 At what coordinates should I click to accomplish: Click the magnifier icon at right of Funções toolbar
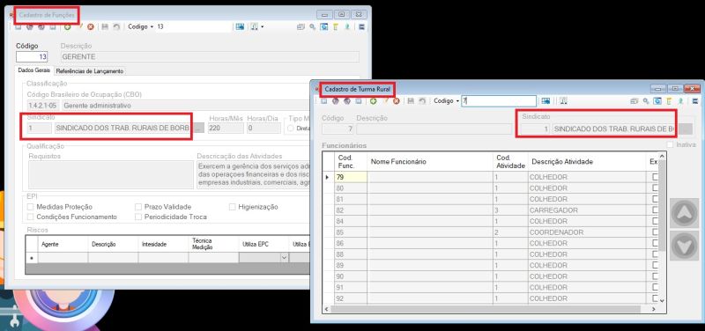(312, 27)
